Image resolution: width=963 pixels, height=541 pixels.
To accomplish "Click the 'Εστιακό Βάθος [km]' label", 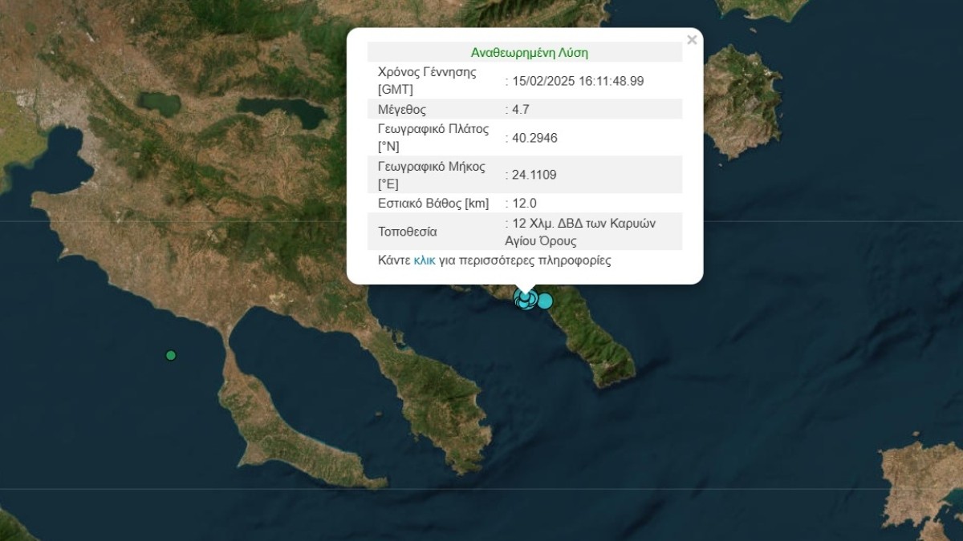I will tap(433, 204).
